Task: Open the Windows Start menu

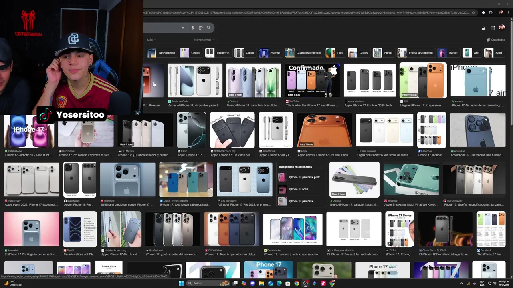Action: pos(181,283)
